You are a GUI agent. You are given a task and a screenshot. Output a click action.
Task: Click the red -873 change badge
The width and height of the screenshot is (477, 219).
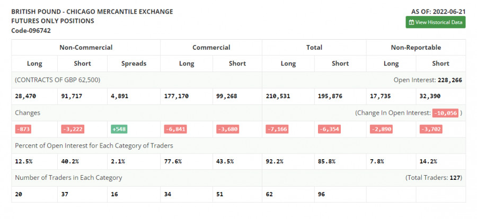pos(23,129)
